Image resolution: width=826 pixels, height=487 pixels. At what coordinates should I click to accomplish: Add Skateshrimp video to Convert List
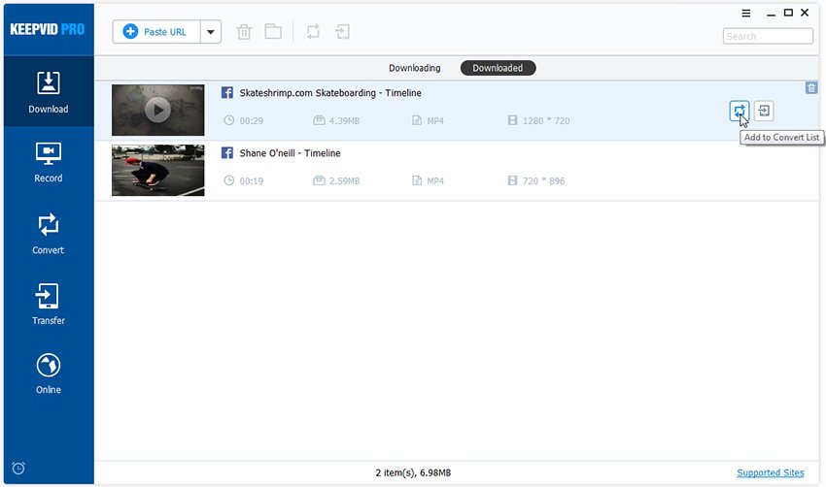point(740,111)
